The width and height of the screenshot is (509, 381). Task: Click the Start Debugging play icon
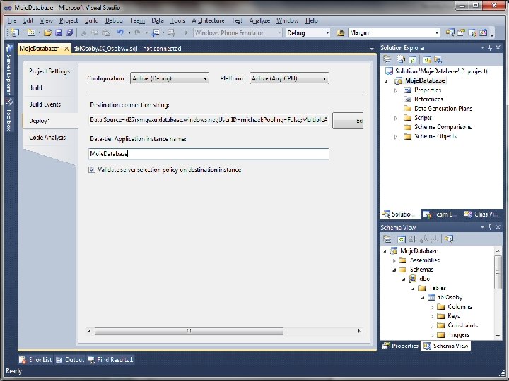click(186, 32)
